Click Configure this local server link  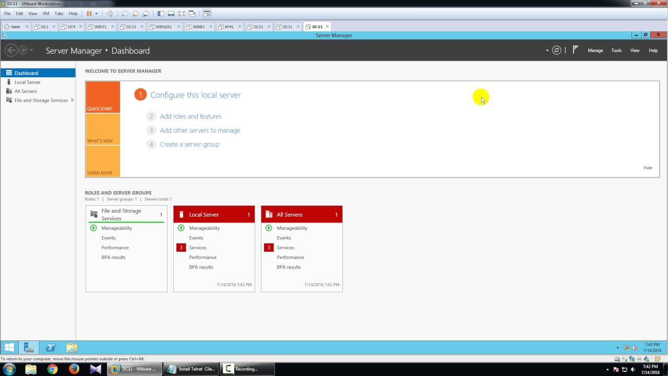point(195,95)
